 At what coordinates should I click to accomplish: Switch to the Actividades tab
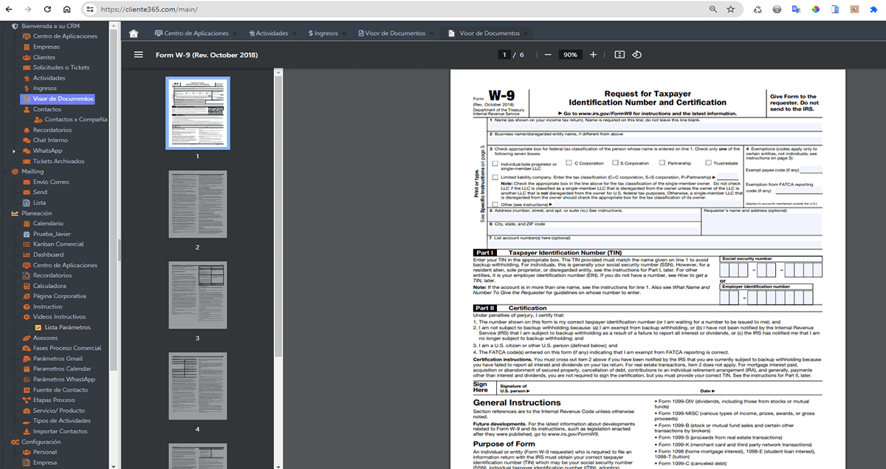tap(269, 33)
